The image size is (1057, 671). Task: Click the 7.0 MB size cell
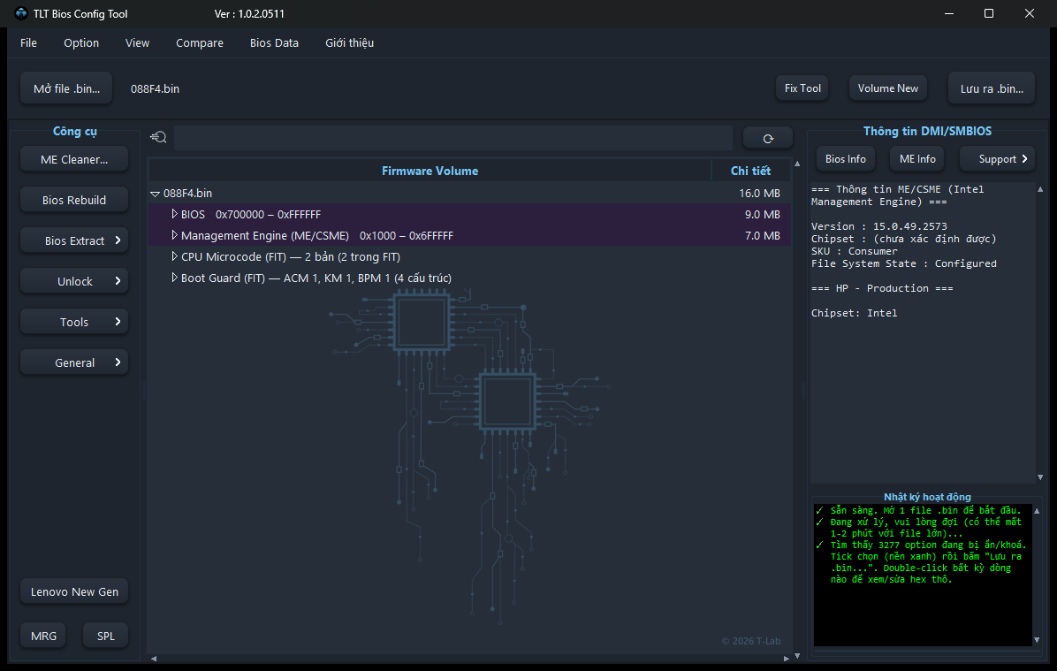click(763, 235)
